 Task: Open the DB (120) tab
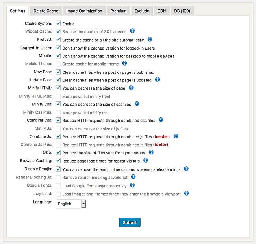[182, 11]
